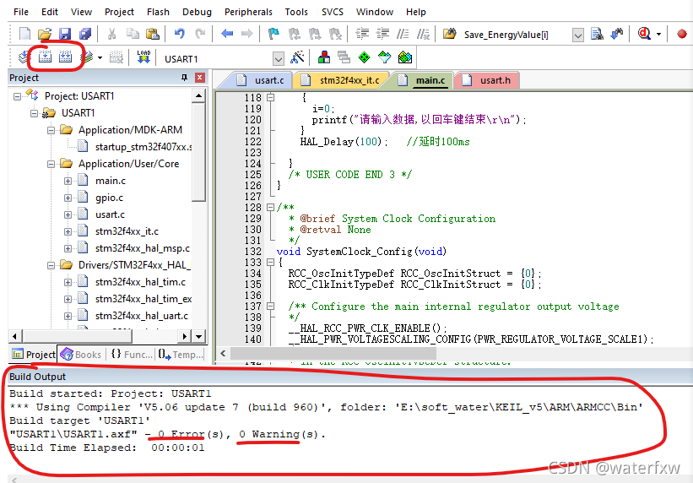
Task: Click the Copy icon in the toolbar
Action: click(x=133, y=34)
